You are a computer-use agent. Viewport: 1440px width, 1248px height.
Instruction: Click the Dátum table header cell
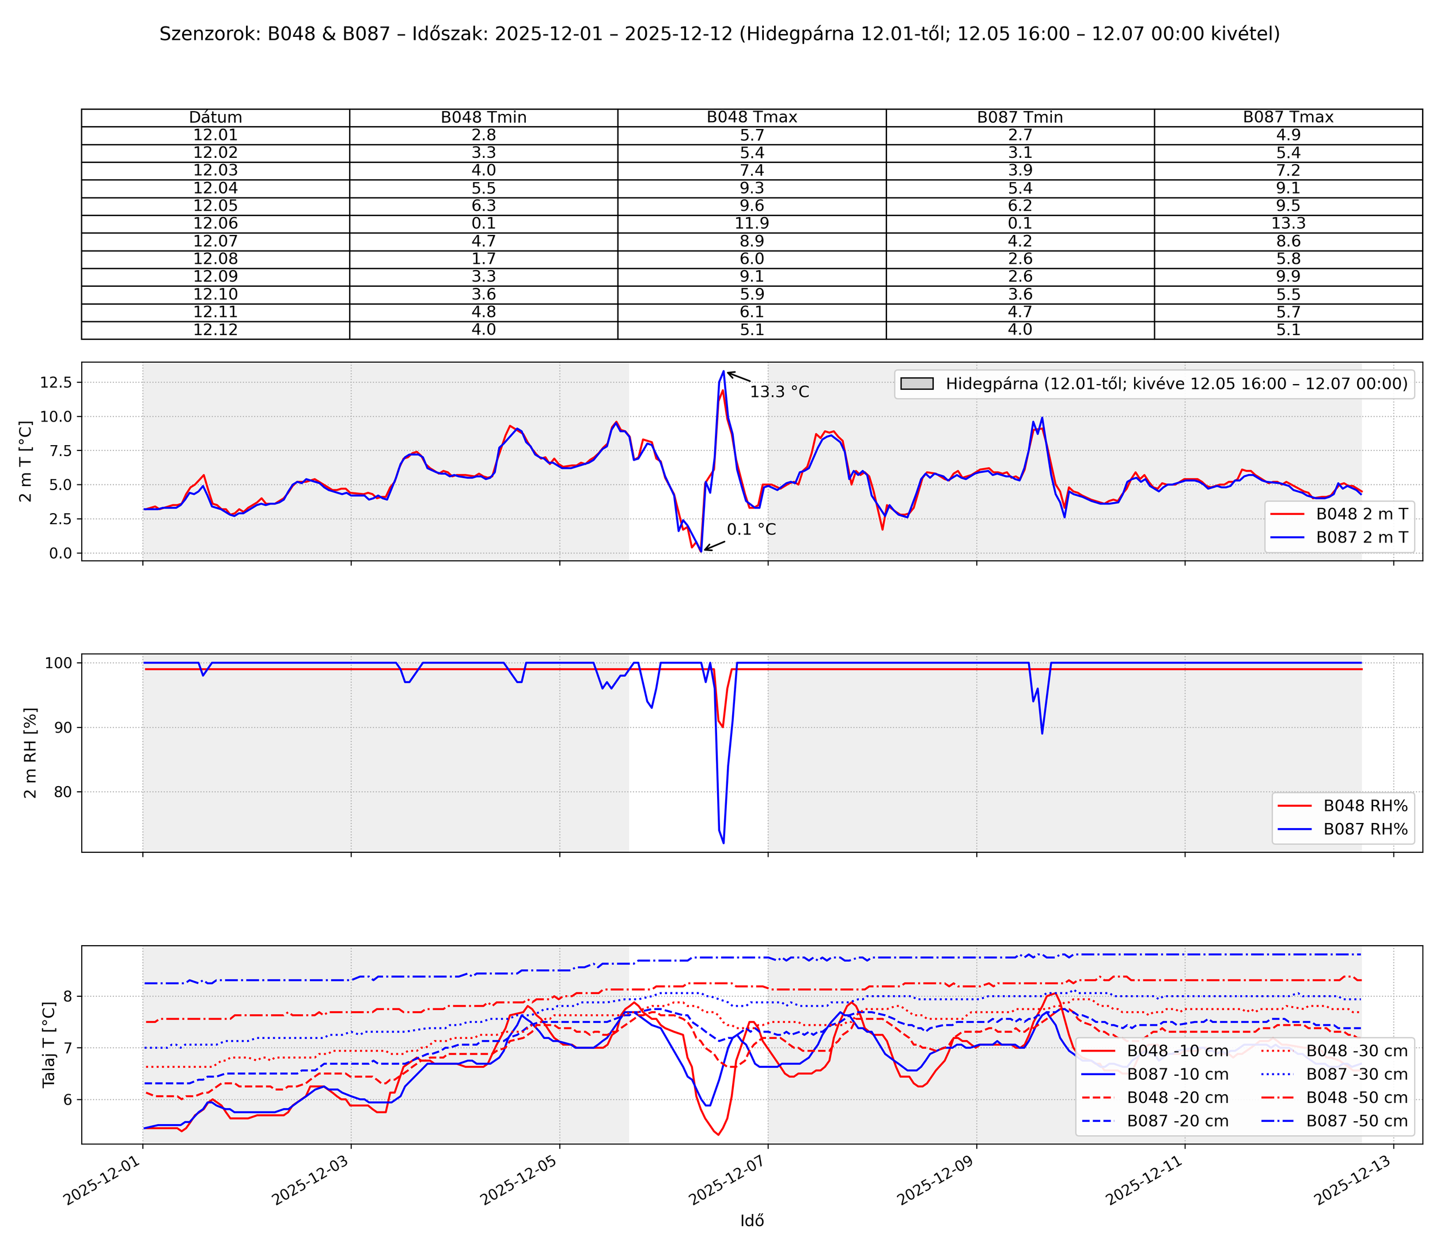pos(215,117)
